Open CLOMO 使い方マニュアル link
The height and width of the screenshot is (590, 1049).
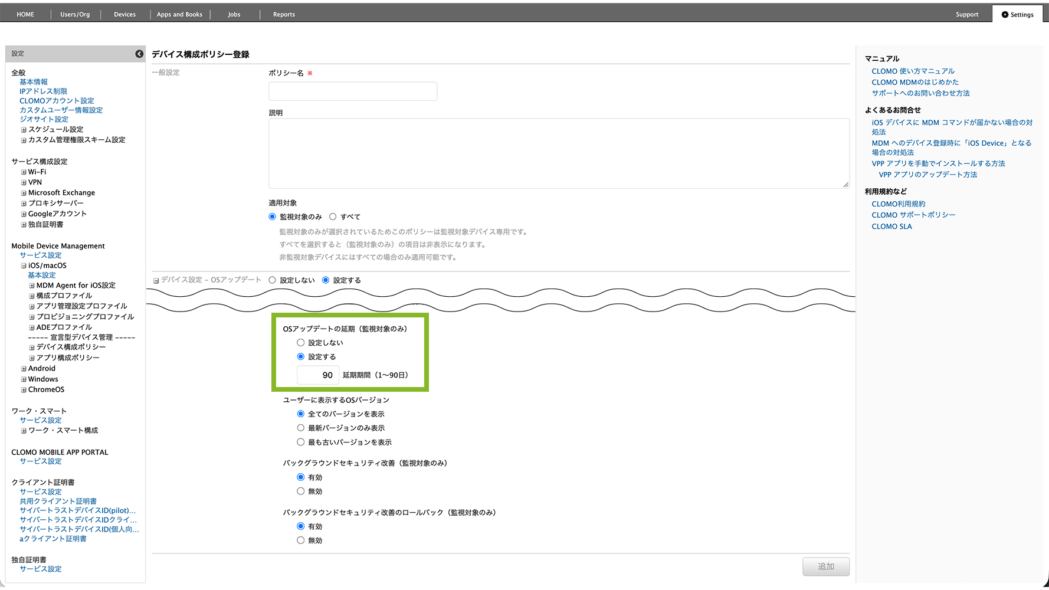[x=913, y=71]
